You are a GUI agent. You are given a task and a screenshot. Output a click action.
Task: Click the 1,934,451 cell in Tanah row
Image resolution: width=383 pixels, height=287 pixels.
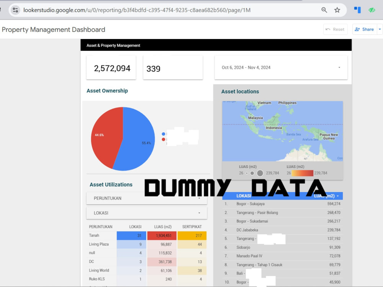click(162, 235)
